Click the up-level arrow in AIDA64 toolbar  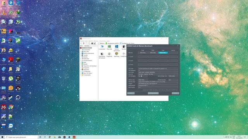click(86, 43)
